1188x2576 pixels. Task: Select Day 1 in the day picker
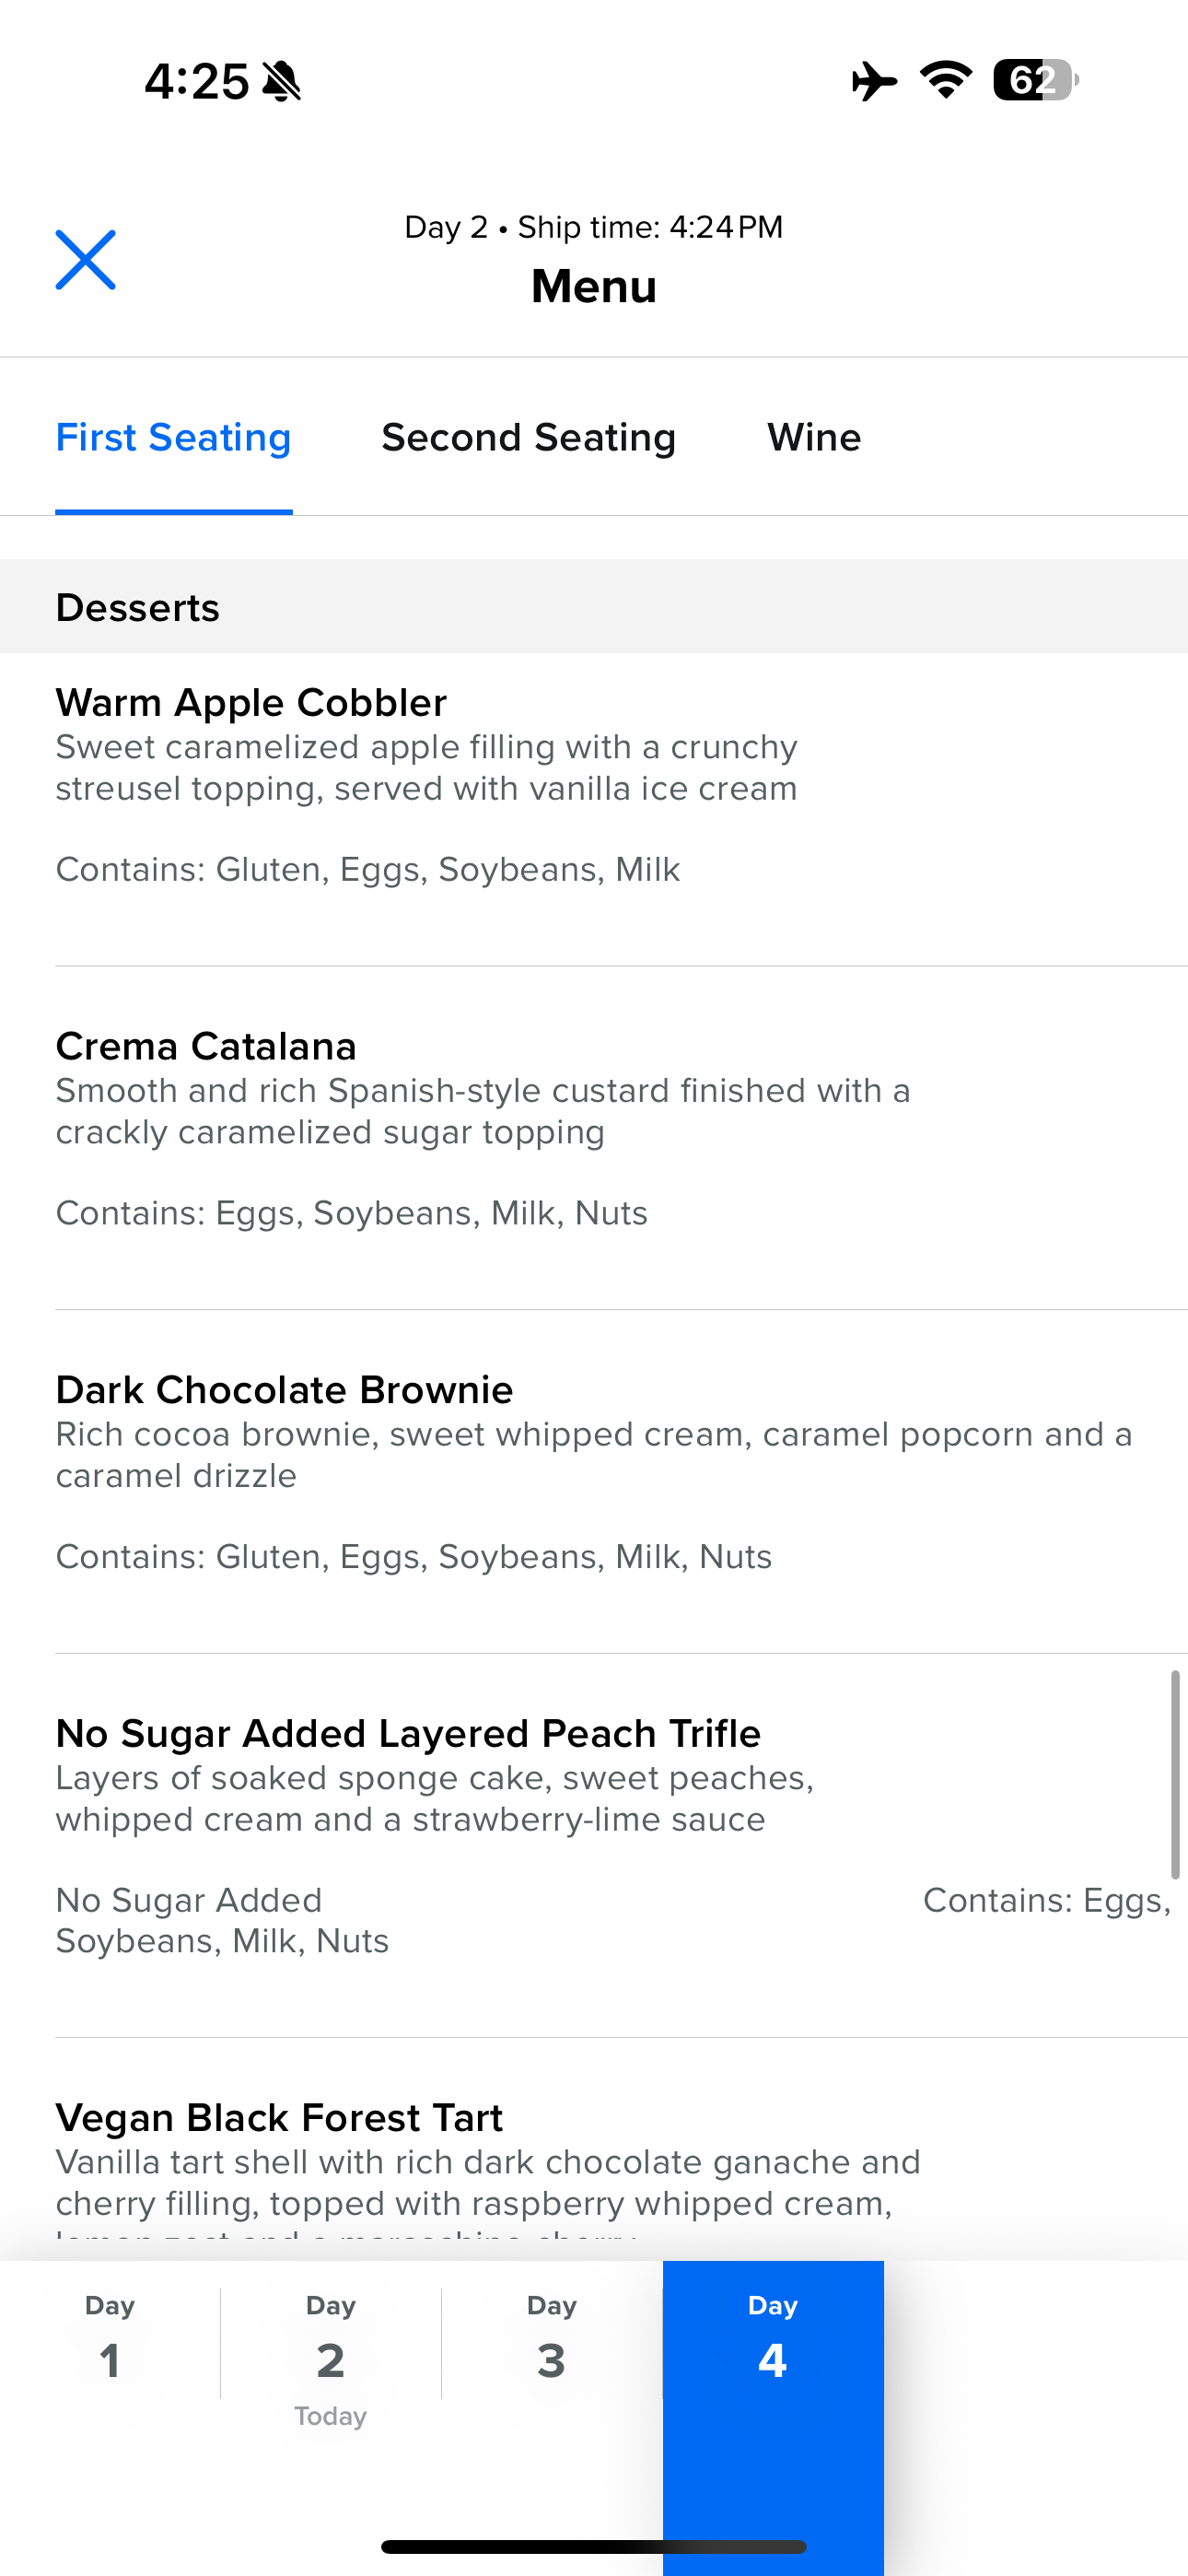[110, 2343]
